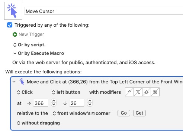
Task: Click Will execute the following actions label
Action: coord(44,72)
